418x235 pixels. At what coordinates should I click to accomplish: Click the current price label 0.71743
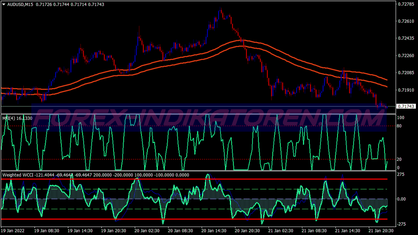click(406, 106)
